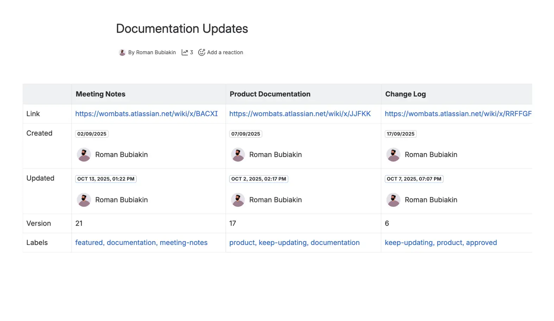Open keep-updating label in Change Log column
This screenshot has height=321, width=554.
409,243
